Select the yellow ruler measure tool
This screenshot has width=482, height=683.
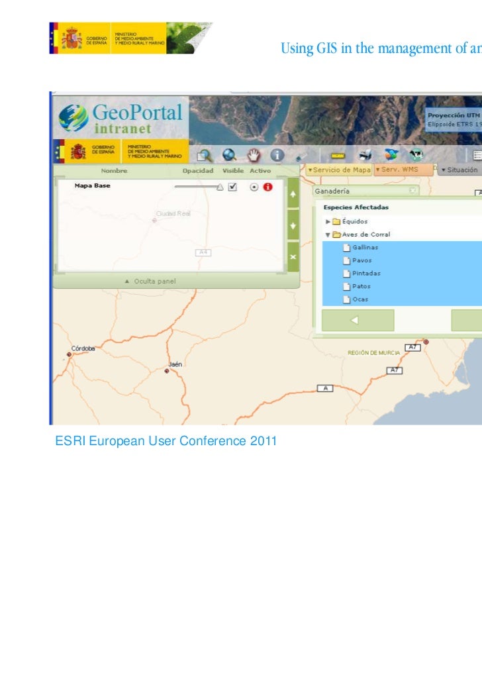coord(338,156)
